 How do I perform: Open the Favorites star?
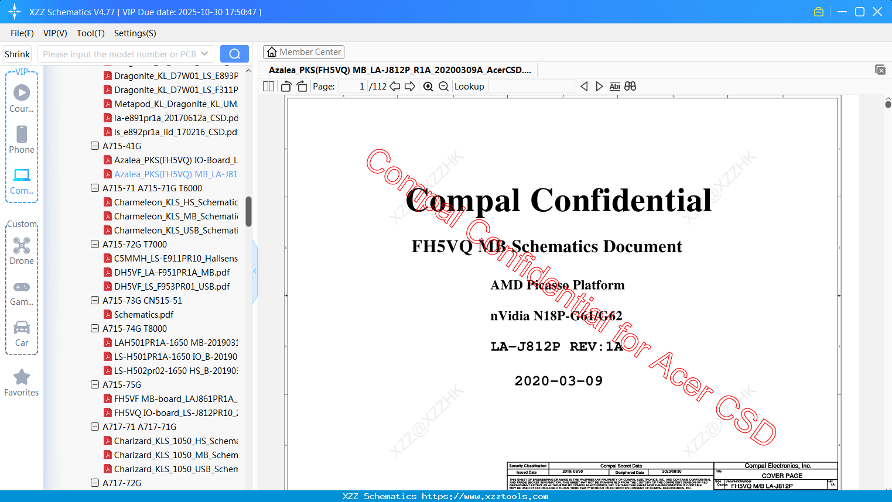pos(22,383)
